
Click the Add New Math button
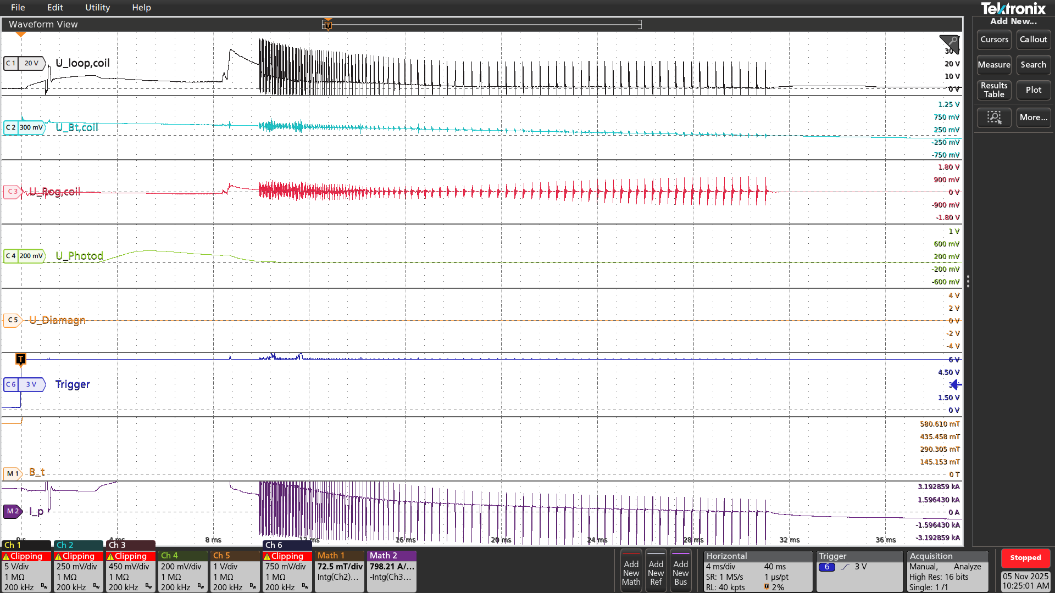(x=631, y=571)
